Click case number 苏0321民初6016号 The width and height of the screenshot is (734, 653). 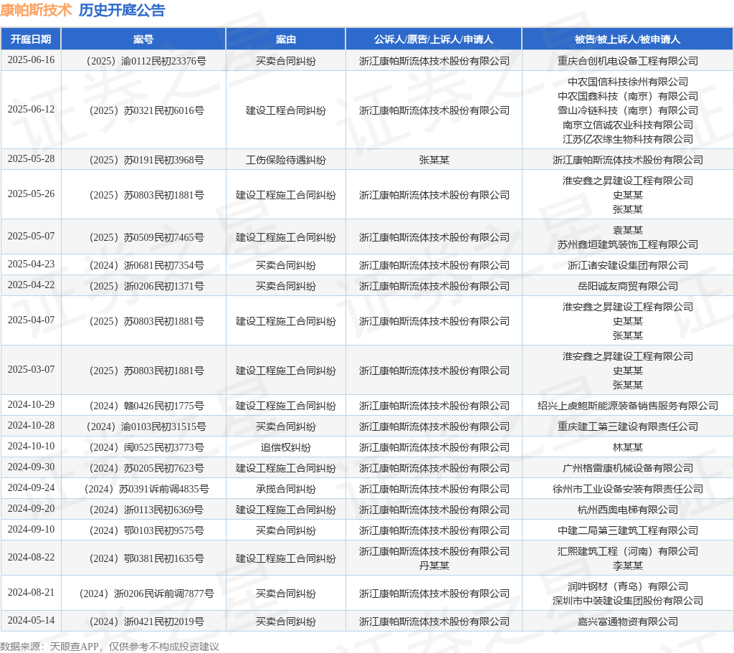[146, 110]
